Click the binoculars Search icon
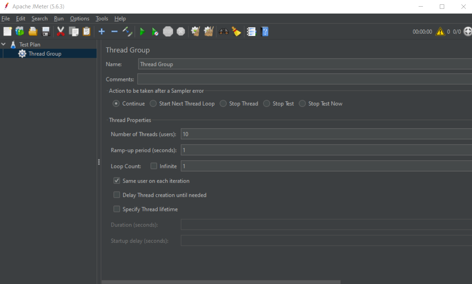This screenshot has width=472, height=284. click(x=224, y=32)
